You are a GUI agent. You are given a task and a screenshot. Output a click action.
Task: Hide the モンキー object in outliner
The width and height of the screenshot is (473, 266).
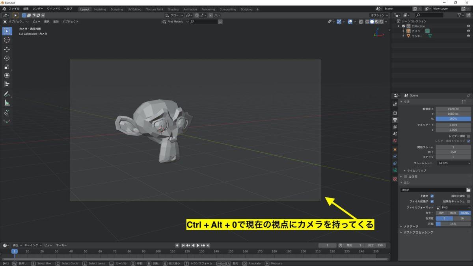pos(469,36)
